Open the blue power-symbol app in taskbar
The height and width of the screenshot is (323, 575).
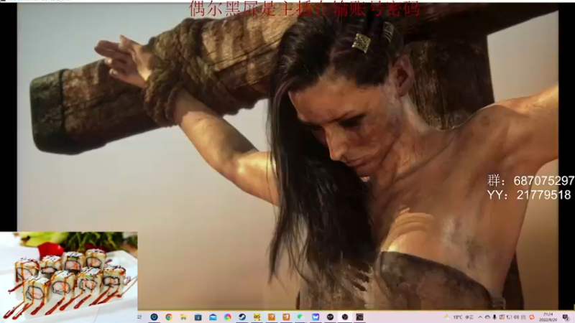(x=154, y=317)
